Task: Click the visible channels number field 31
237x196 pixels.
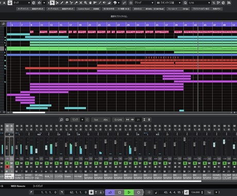Action: [x=138, y=120]
